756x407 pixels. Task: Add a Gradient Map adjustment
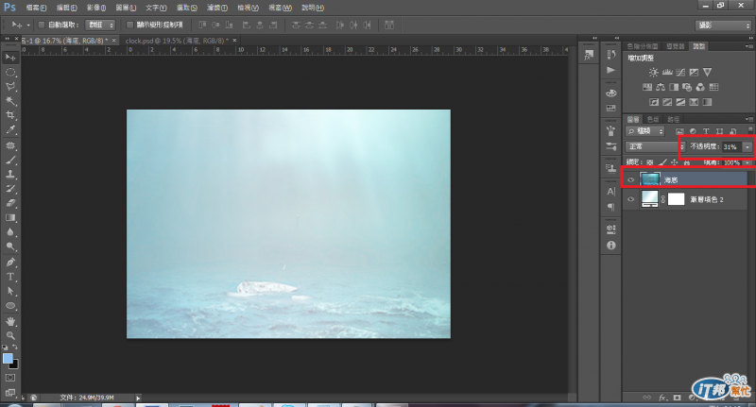(x=707, y=102)
